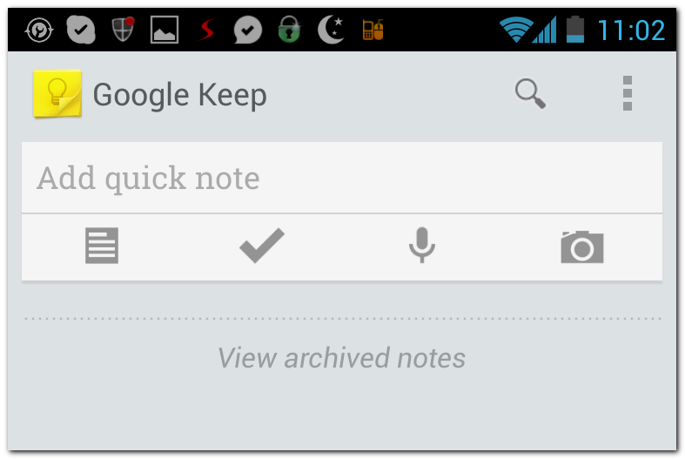Start a voice note with microphone icon
The height and width of the screenshot is (459, 685).
tap(421, 246)
